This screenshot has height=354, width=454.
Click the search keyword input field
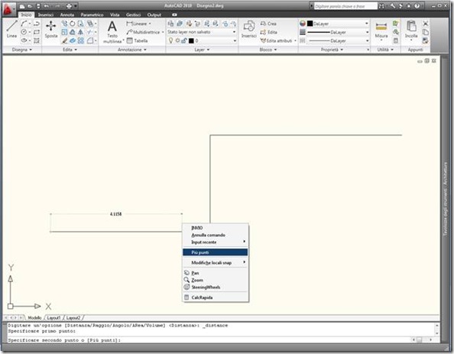[345, 6]
